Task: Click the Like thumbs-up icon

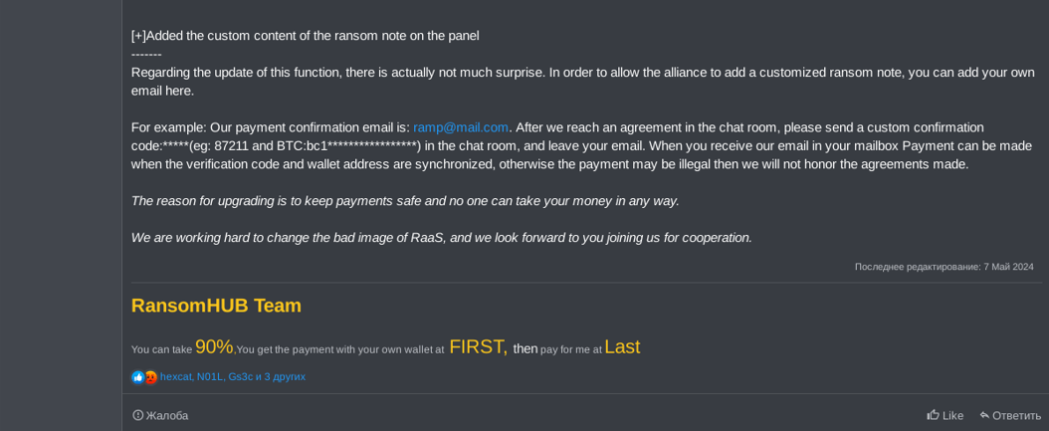Action: click(x=933, y=415)
